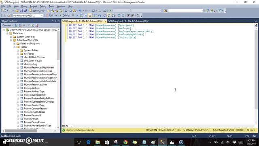Click the Open File folder icon

(17, 11)
